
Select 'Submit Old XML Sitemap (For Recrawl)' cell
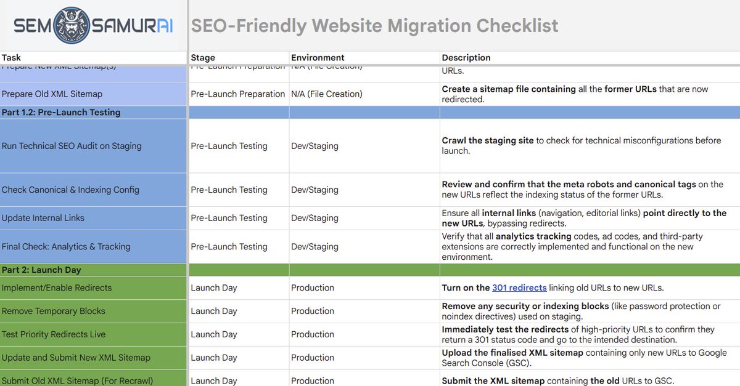pos(94,378)
